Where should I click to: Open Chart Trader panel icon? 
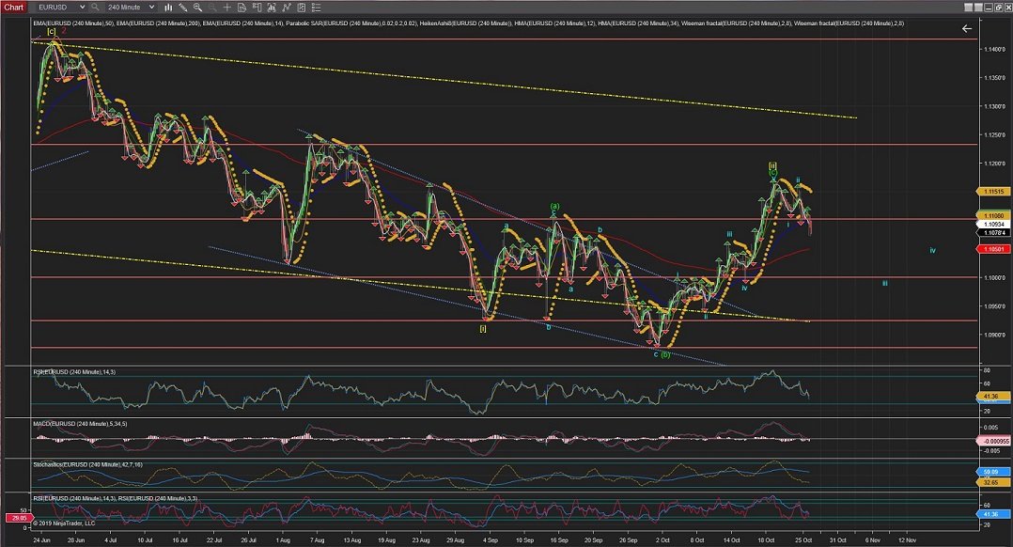click(257, 7)
